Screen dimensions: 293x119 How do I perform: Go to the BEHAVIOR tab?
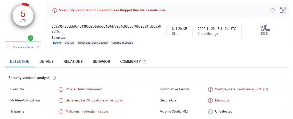[x=101, y=61]
